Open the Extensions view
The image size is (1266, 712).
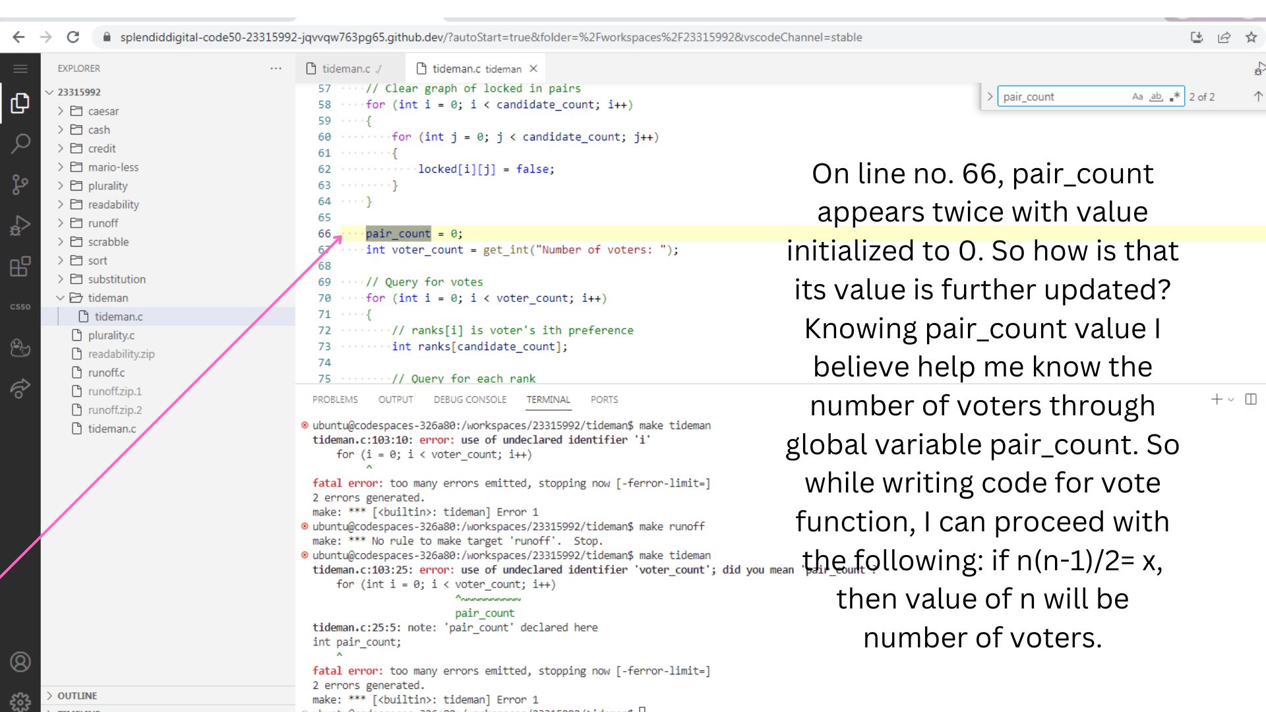[x=20, y=266]
